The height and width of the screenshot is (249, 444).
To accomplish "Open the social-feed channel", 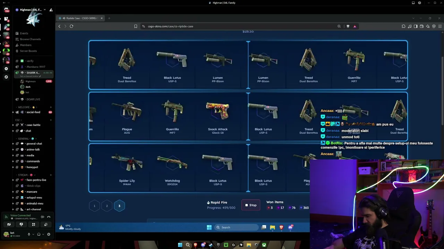I will point(33,112).
